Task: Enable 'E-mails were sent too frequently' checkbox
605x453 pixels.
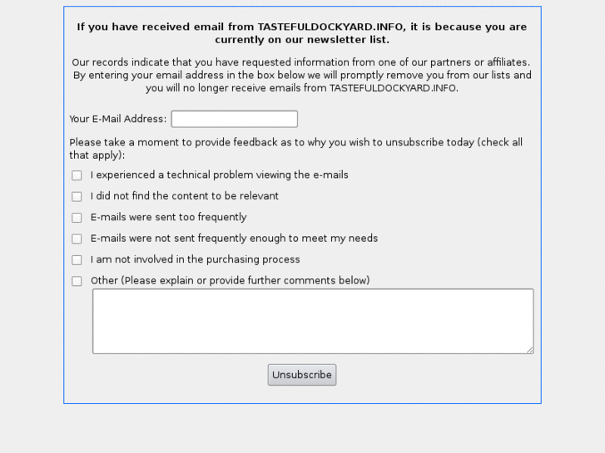Action: pos(77,218)
